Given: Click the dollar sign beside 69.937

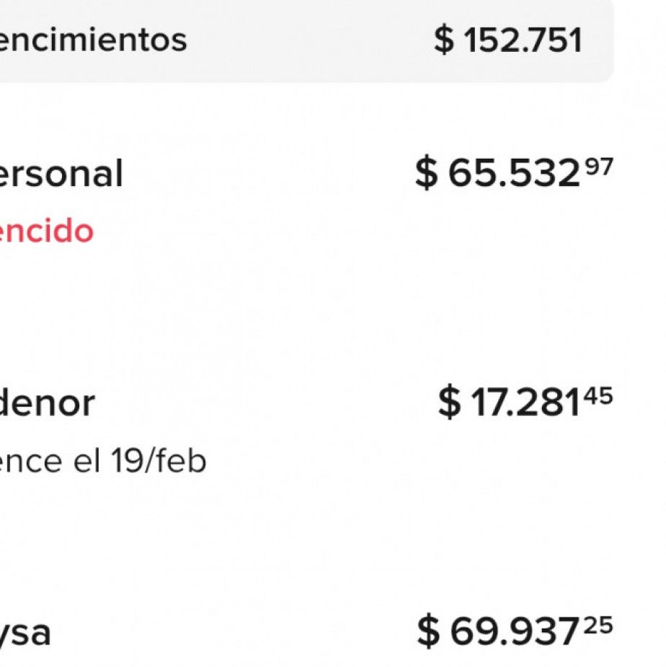Looking at the screenshot, I should 428,632.
